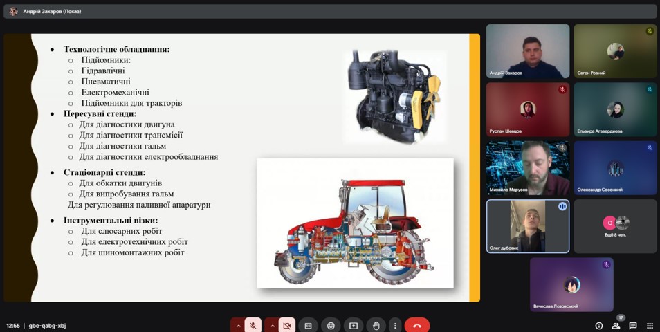
Task: Click text 'Для шиномонтажних робіт'
Action: pos(133,253)
